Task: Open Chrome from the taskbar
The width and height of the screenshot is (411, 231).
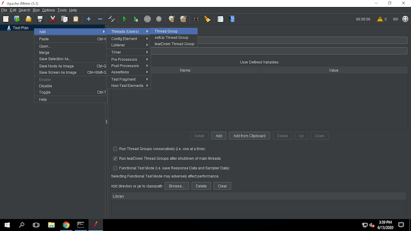Action: (x=66, y=225)
